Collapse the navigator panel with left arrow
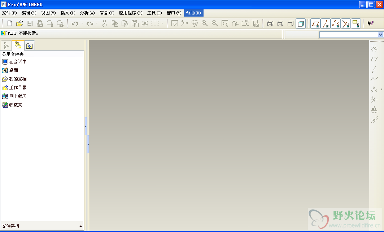384x232 pixels. pos(86,126)
